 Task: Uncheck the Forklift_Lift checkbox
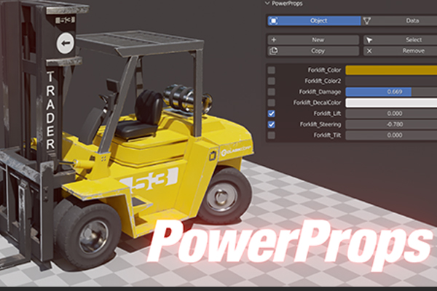(272, 113)
